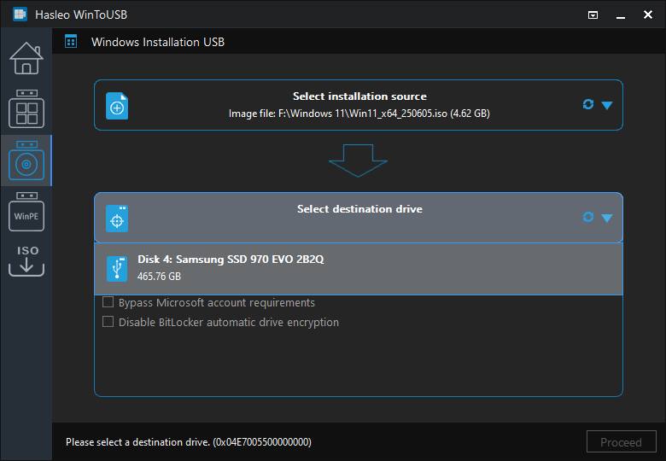666x461 pixels.
Task: Enable Bypass Microsoft account requirements
Action: coord(108,302)
